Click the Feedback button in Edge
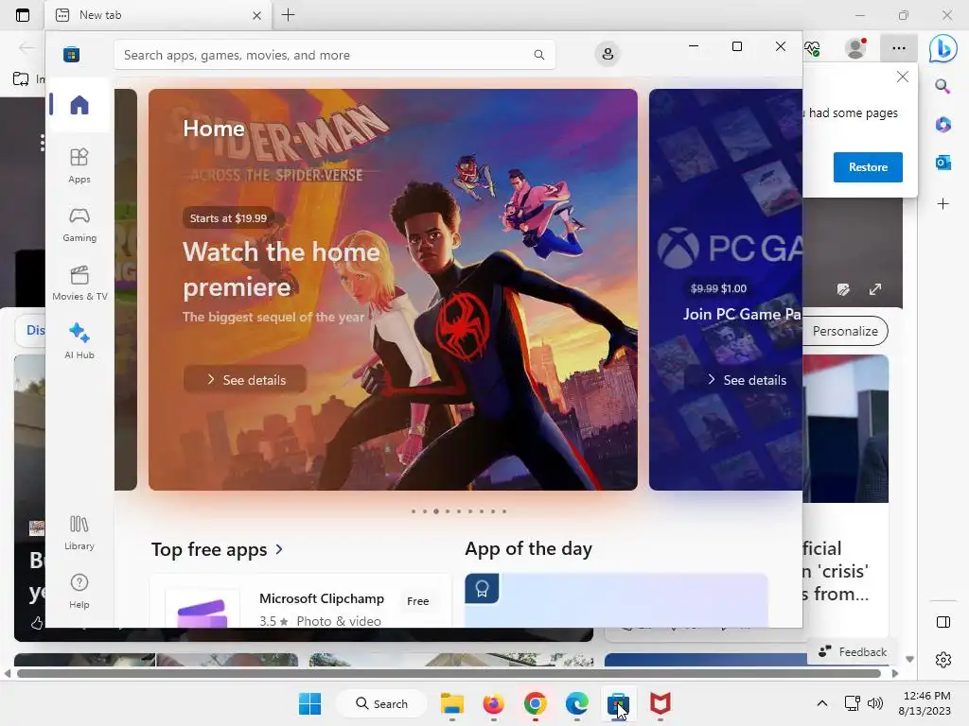969x726 pixels. 853,652
